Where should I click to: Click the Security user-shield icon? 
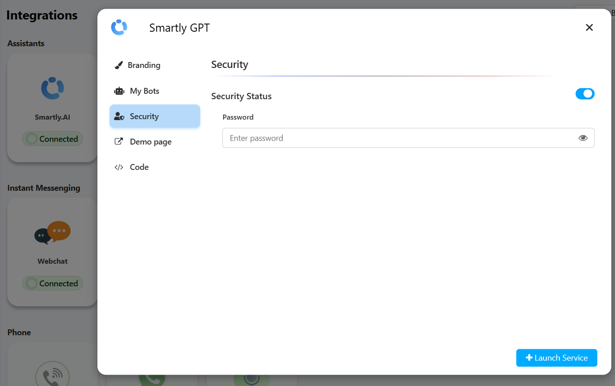[x=119, y=116]
